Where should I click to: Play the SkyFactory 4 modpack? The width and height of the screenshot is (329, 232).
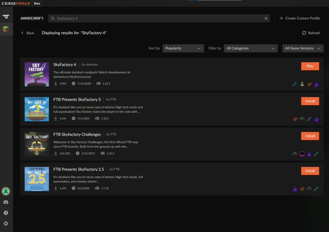coord(310,66)
